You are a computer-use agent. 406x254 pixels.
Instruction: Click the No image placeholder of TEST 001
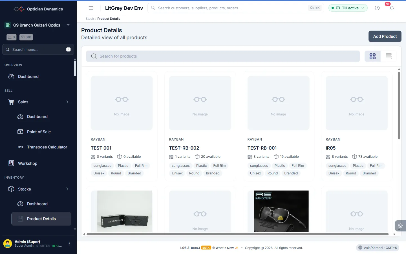pos(122,103)
